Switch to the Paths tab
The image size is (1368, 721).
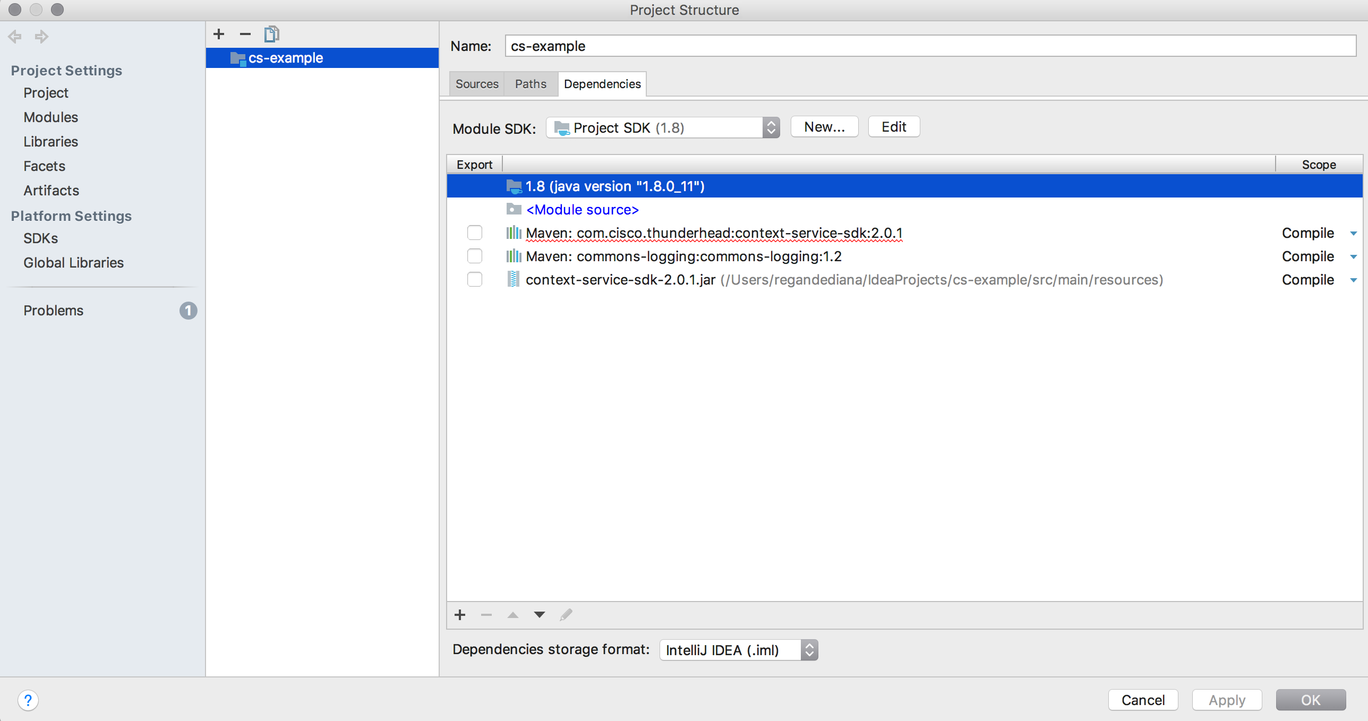[x=531, y=84]
